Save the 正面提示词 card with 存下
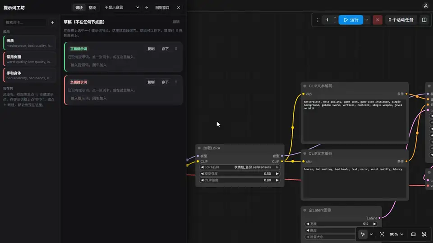433x243 pixels. (165, 49)
